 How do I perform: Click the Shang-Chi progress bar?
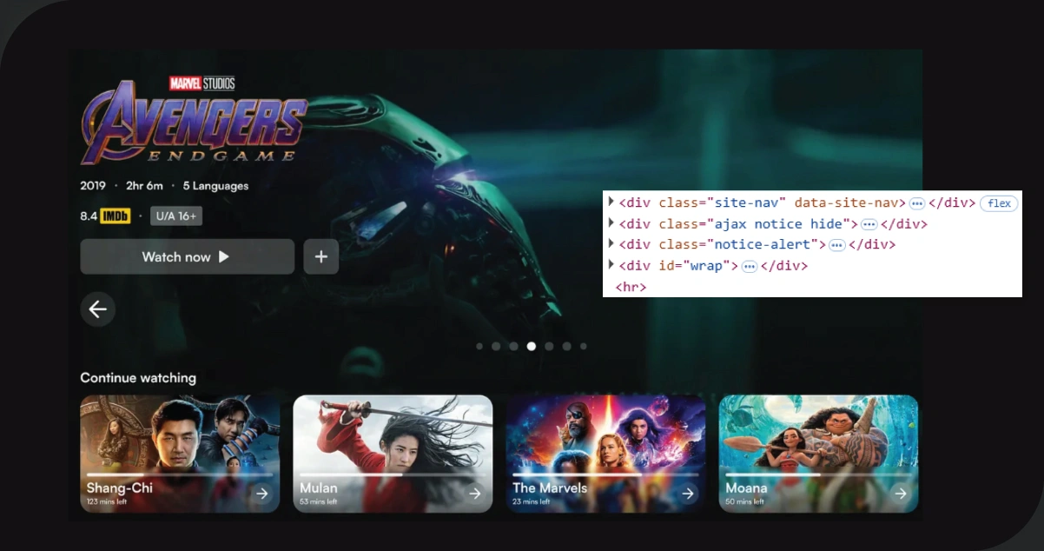pos(179,475)
